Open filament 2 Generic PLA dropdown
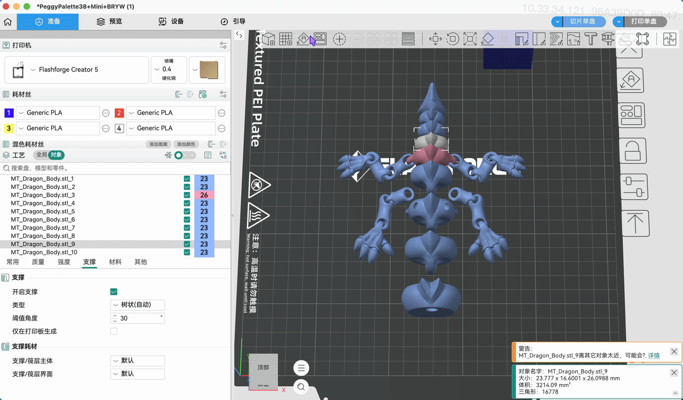The image size is (683, 400). [x=171, y=113]
